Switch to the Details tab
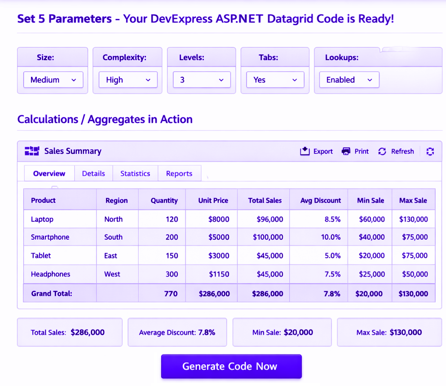 pyautogui.click(x=93, y=174)
